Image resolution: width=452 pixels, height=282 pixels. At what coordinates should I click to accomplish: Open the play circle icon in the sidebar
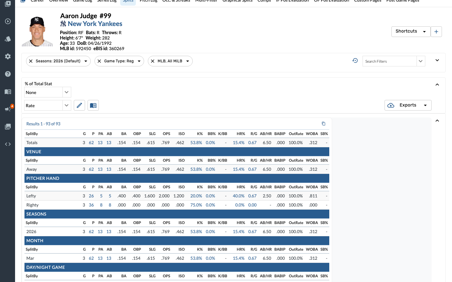coord(8,21)
